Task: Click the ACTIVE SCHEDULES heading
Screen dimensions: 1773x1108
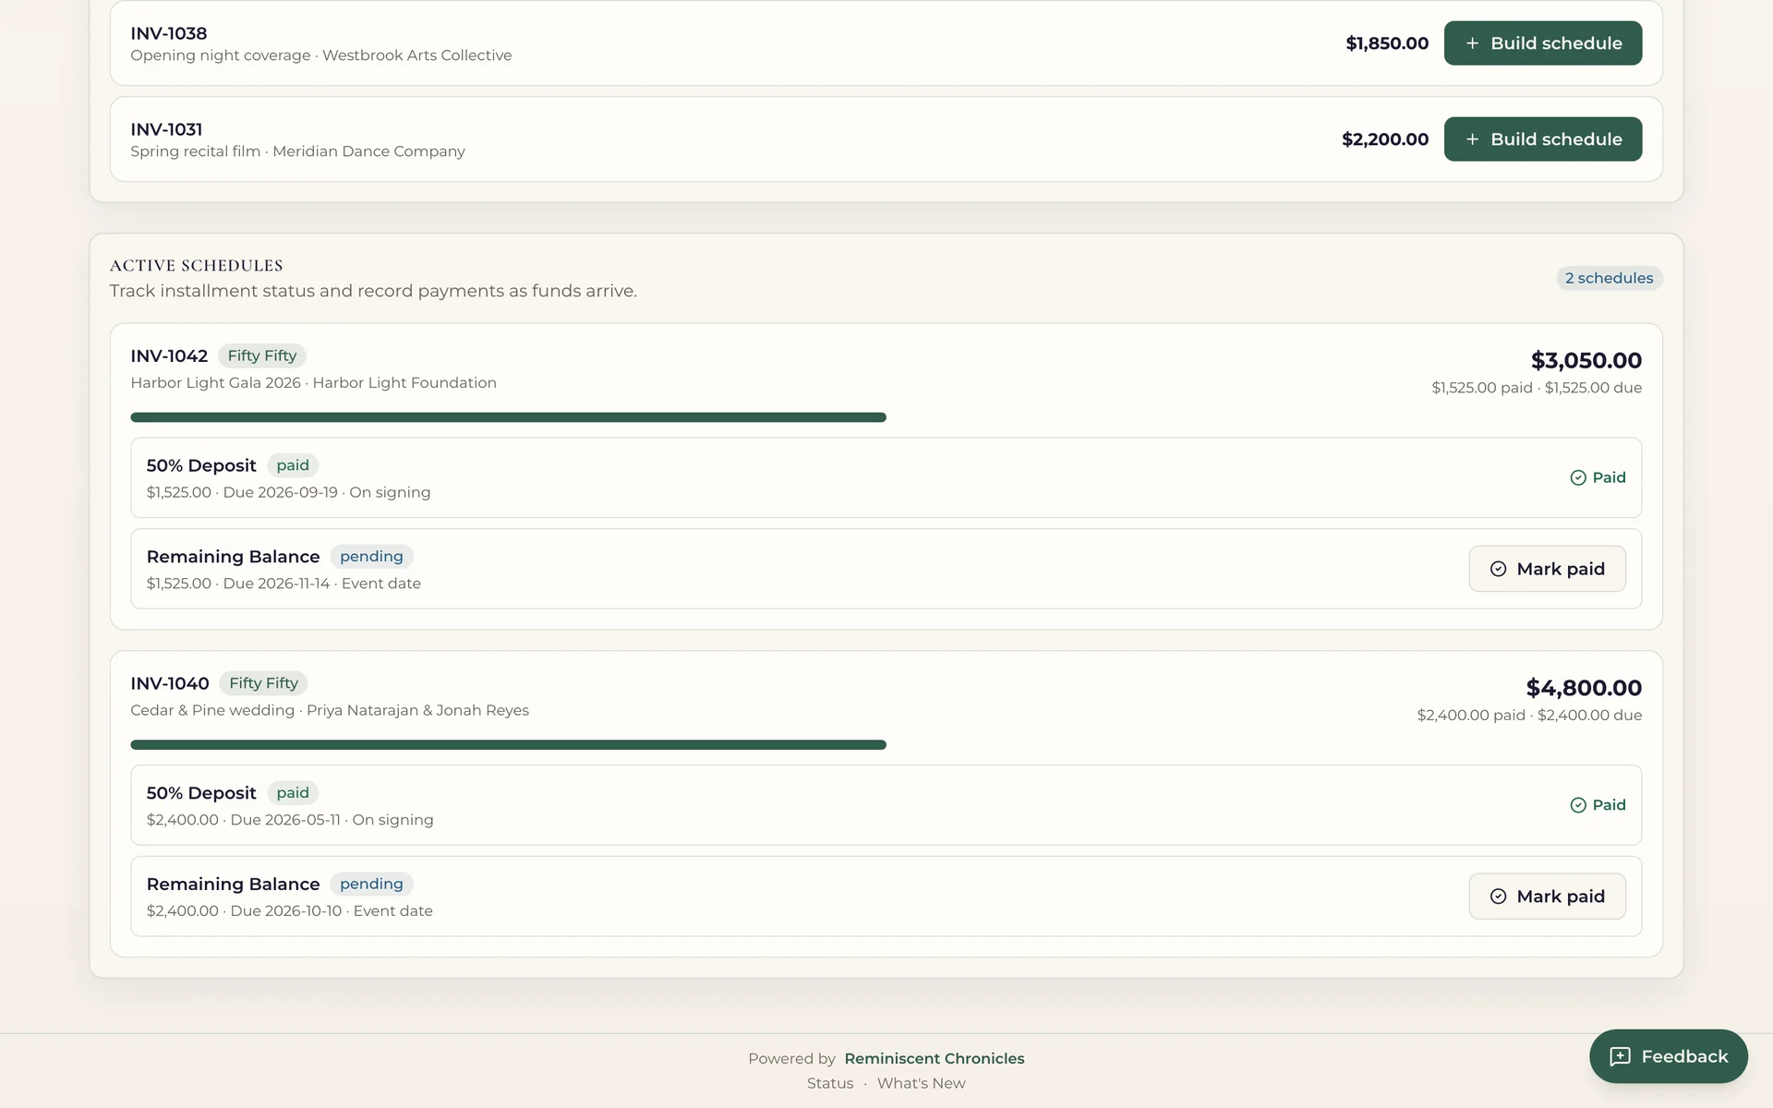Action: click(197, 266)
